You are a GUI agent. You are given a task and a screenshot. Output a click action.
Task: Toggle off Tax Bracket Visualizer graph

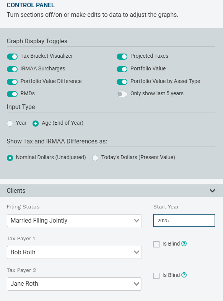coord(12,57)
